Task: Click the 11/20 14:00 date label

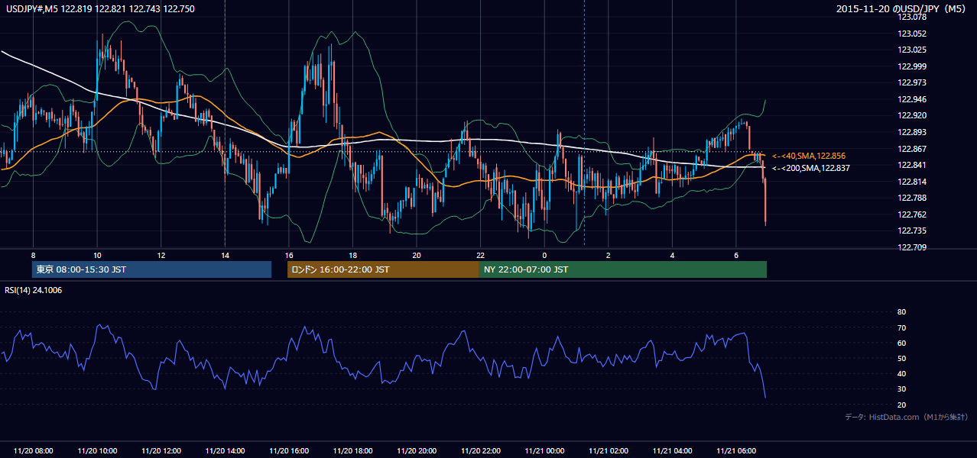Action: click(x=225, y=451)
